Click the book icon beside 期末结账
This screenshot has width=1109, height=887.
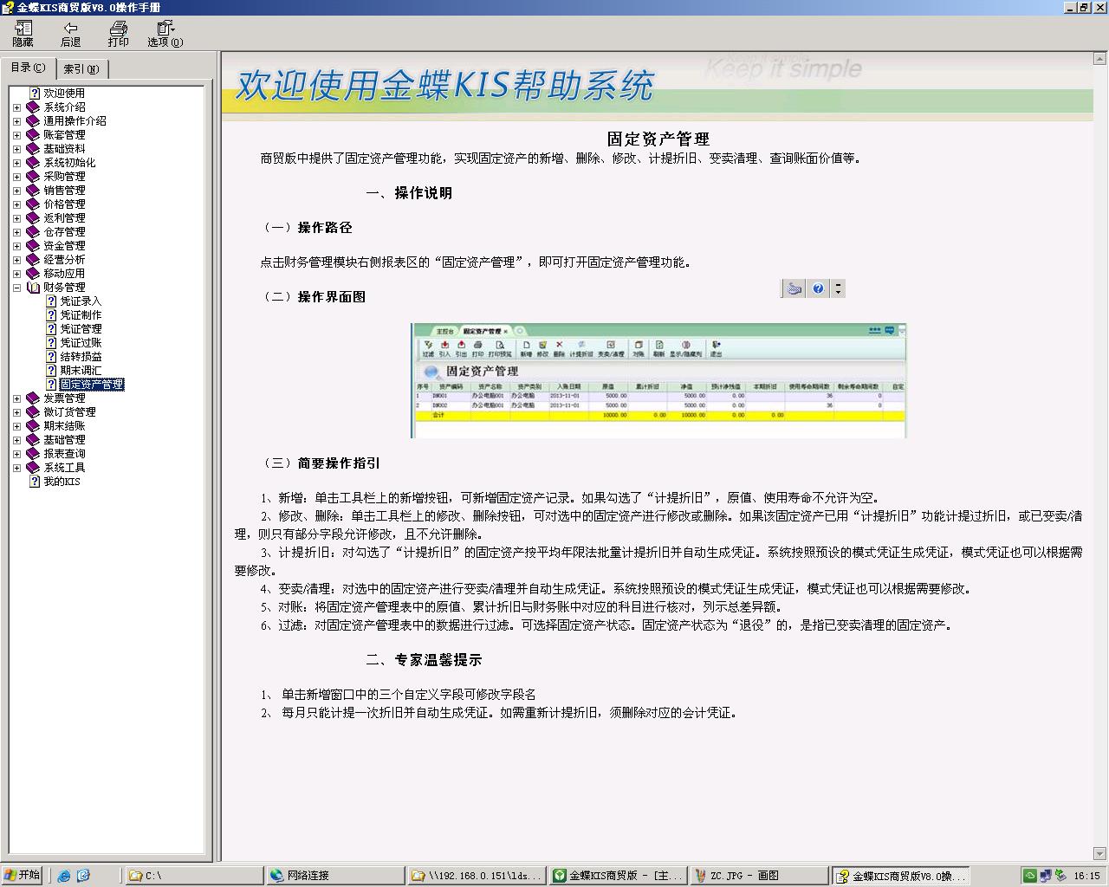[33, 426]
